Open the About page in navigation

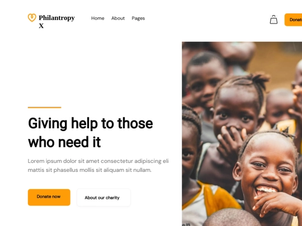click(x=118, y=18)
